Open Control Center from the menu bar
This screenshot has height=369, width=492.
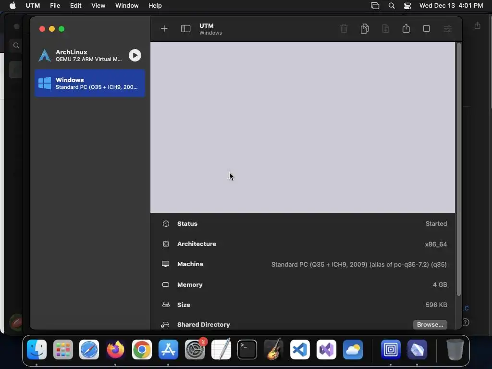click(x=407, y=6)
